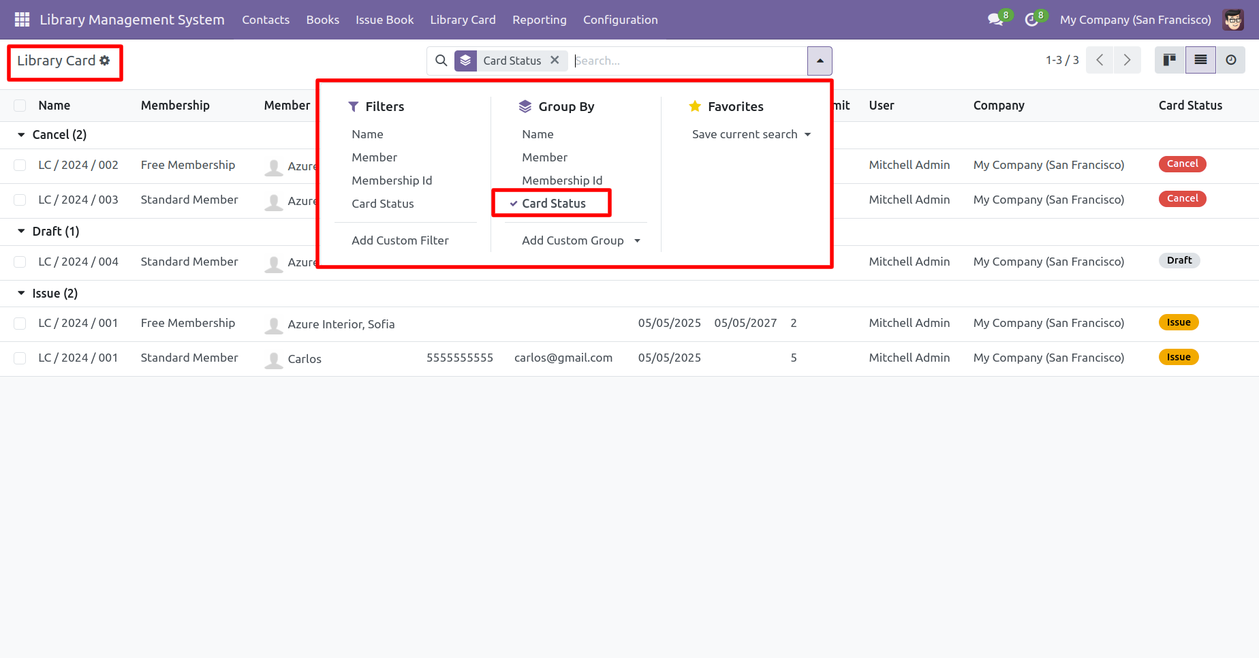Select all records with header checkbox
The height and width of the screenshot is (658, 1259).
coord(20,106)
